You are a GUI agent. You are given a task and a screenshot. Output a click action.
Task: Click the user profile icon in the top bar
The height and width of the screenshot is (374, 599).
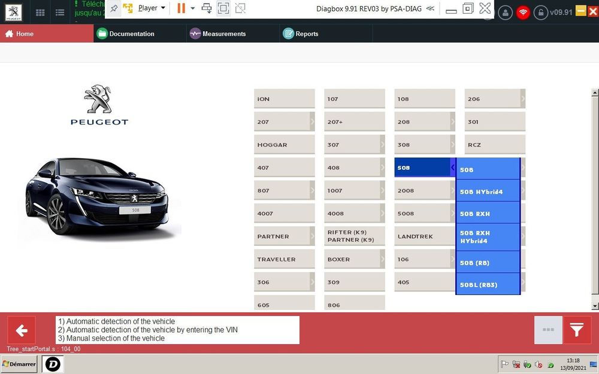(x=506, y=13)
